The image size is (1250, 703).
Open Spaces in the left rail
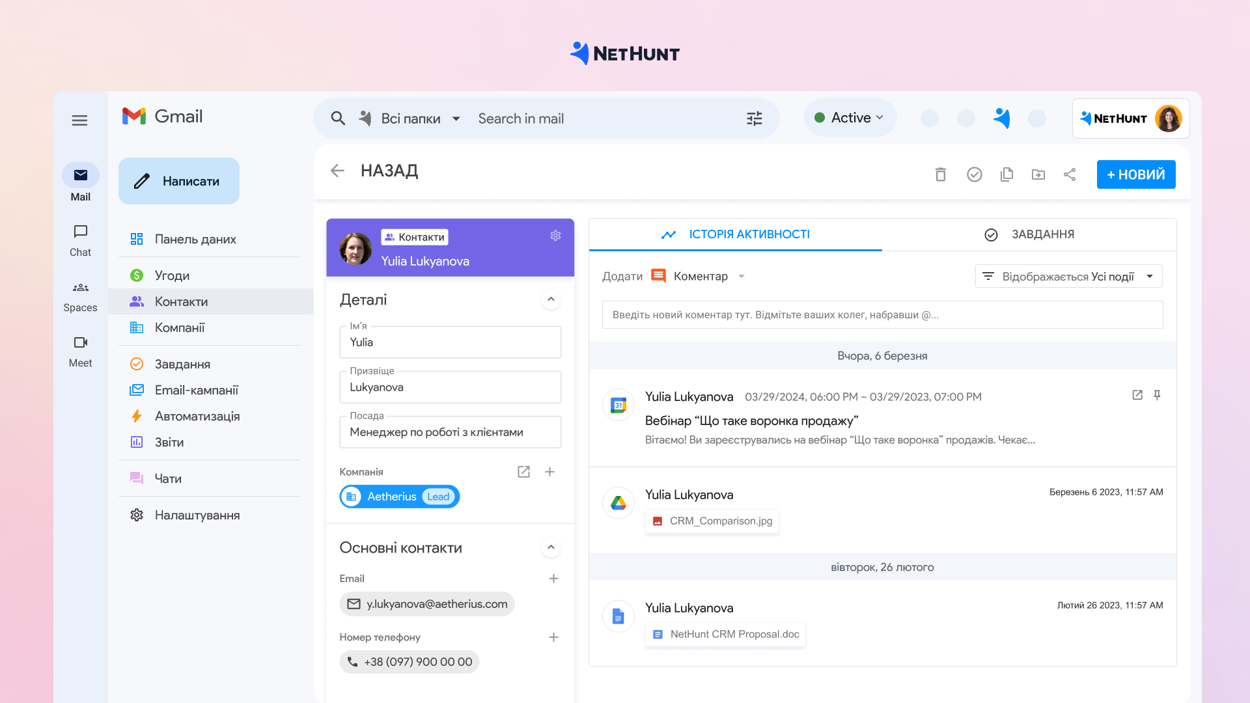(81, 297)
